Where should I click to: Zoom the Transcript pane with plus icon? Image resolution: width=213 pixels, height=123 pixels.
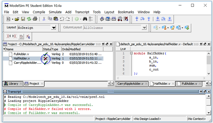201,92
